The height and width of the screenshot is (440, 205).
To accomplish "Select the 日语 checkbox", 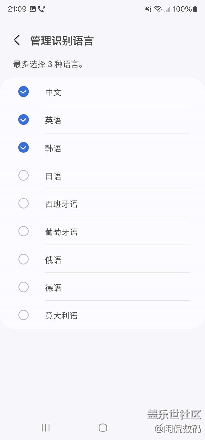I will pyautogui.click(x=24, y=175).
